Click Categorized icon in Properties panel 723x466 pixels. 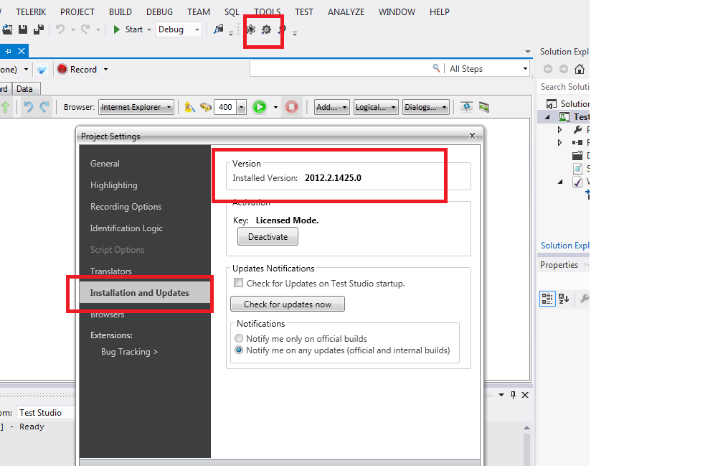coord(547,299)
